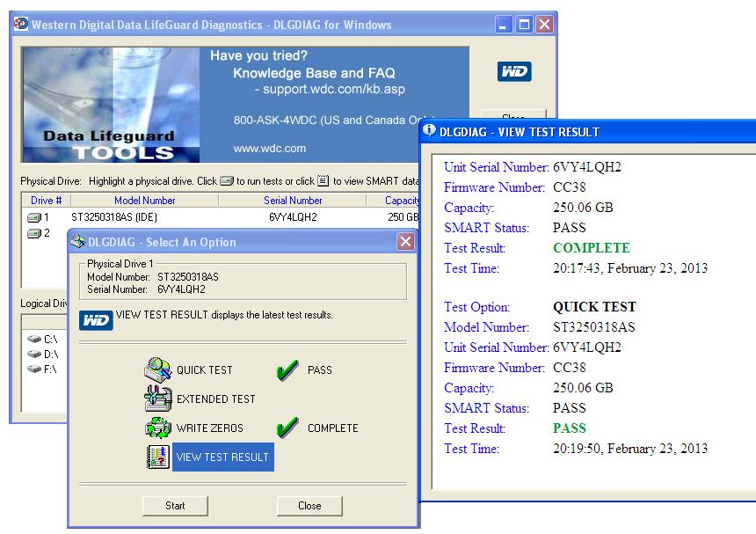Click the D:\ logical drive icon
The width and height of the screenshot is (756, 534).
34,354
